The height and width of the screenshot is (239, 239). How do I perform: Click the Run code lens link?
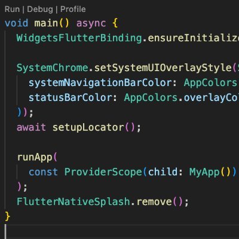click(12, 10)
